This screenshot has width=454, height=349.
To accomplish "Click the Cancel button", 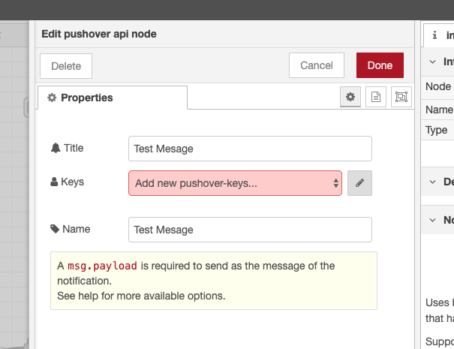I will click(x=316, y=65).
